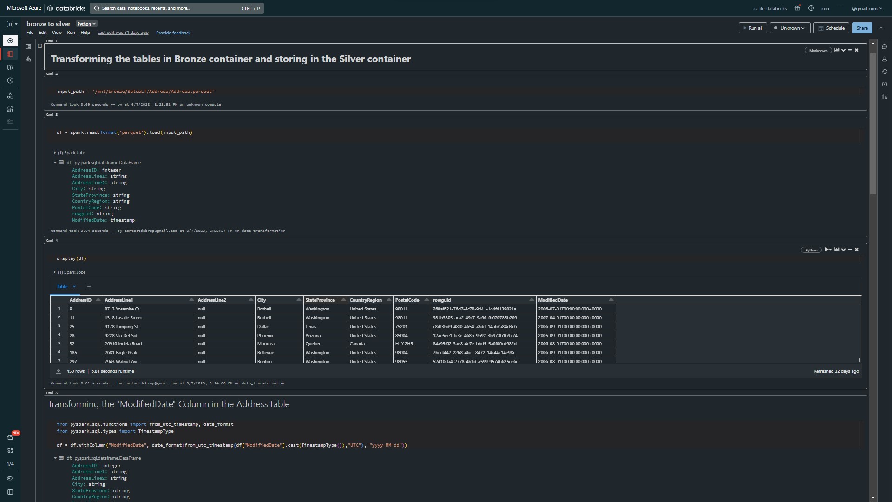This screenshot has height=502, width=892.
Task: Open the Unknown compute cluster dropdown
Action: (790, 28)
